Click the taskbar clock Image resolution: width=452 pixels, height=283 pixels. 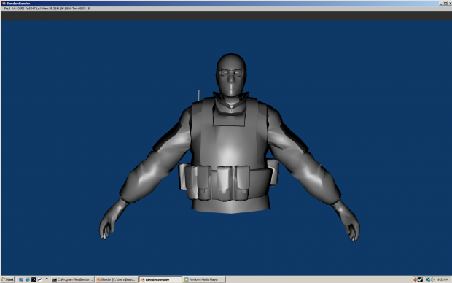point(443,279)
